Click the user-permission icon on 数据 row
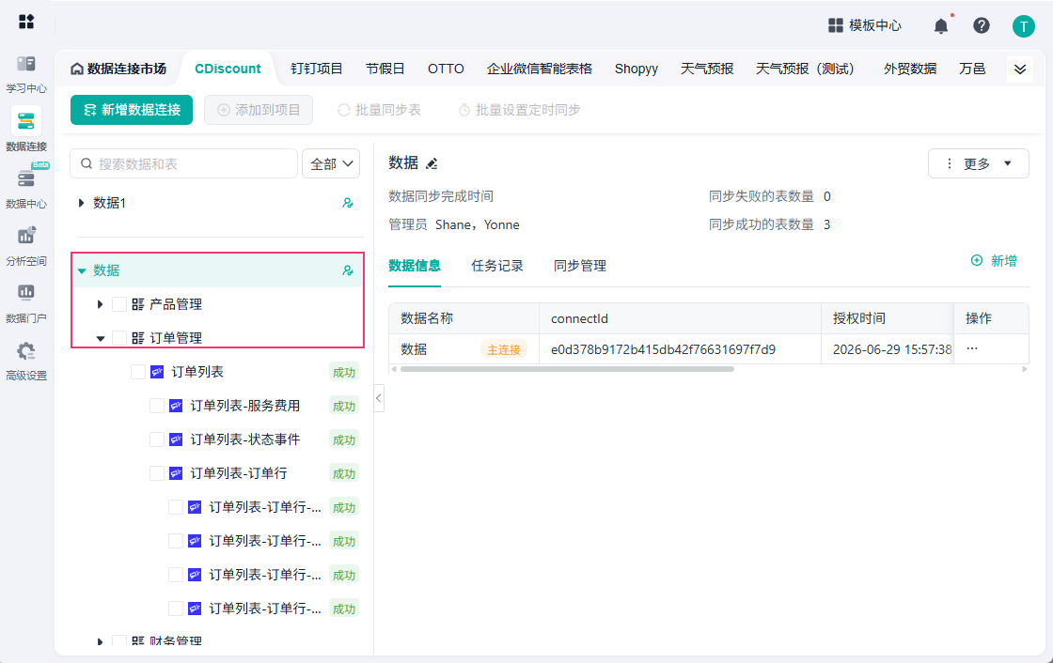1053x663 pixels. click(x=348, y=270)
